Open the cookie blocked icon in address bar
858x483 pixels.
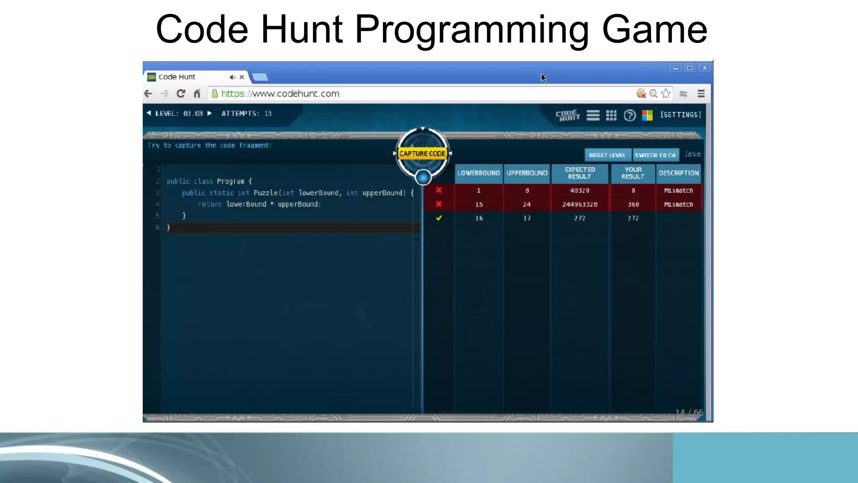(x=641, y=93)
